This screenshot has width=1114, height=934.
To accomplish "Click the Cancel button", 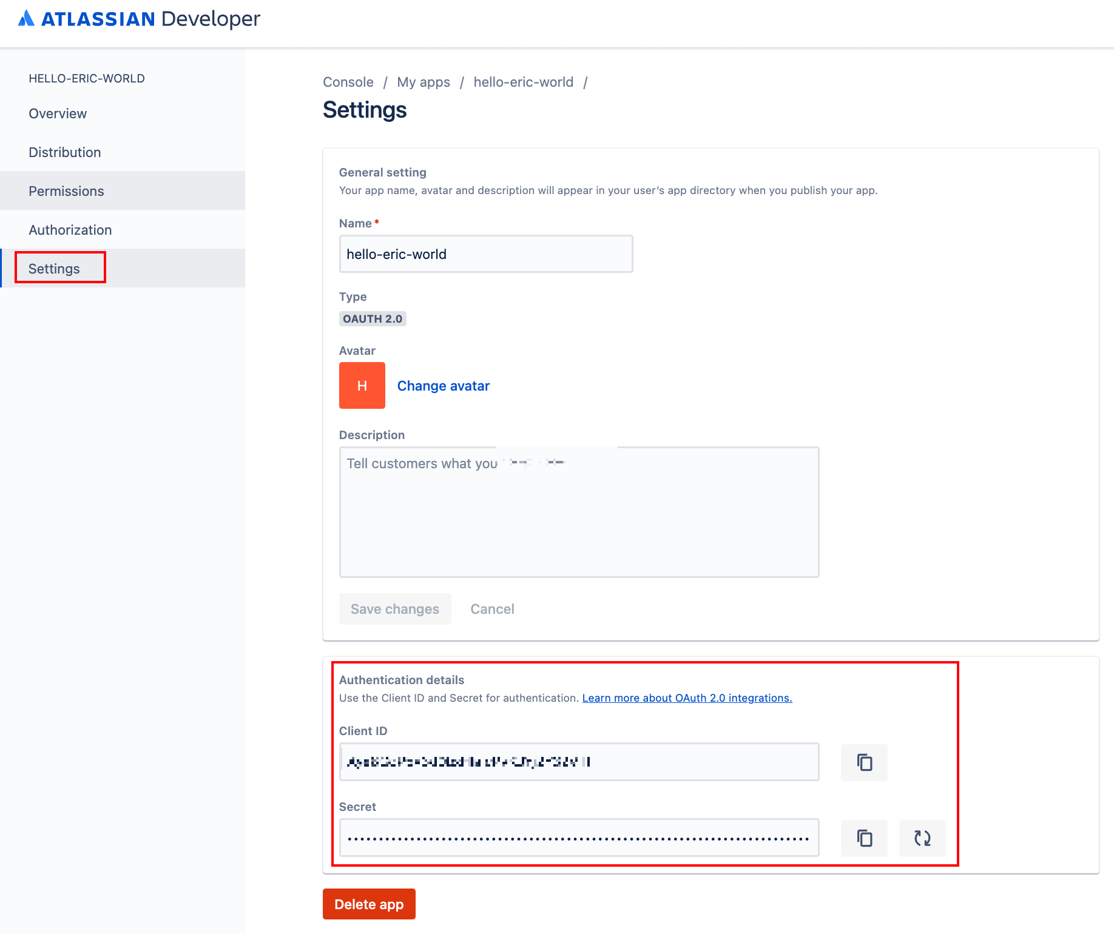I will click(493, 609).
